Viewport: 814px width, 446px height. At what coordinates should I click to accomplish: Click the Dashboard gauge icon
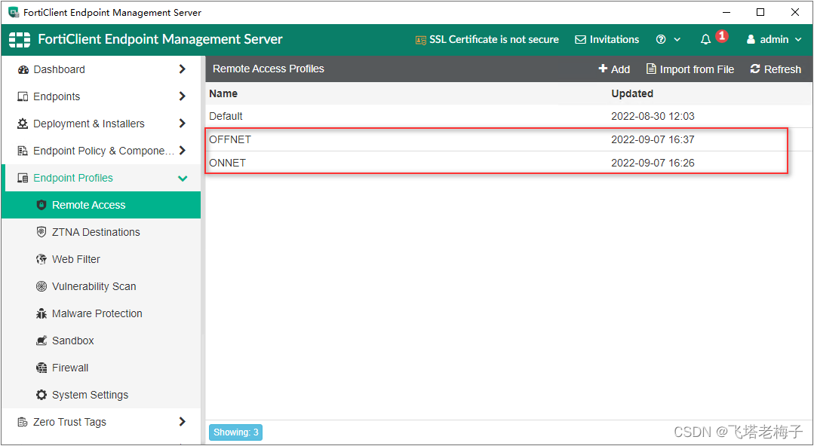click(x=23, y=70)
